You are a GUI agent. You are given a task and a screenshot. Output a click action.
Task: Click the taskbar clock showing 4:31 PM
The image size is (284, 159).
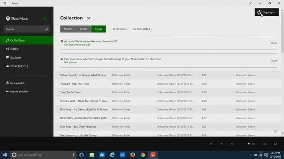click(276, 155)
